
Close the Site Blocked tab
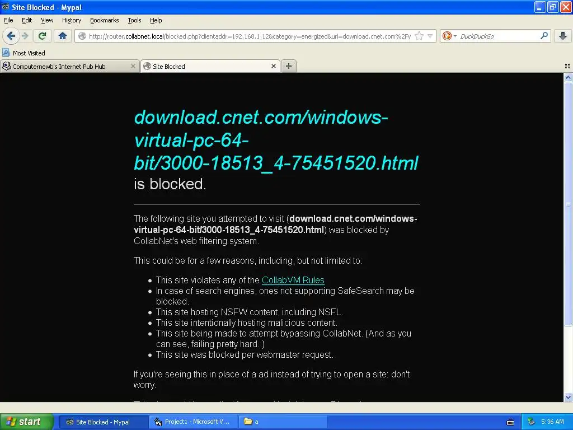273,66
